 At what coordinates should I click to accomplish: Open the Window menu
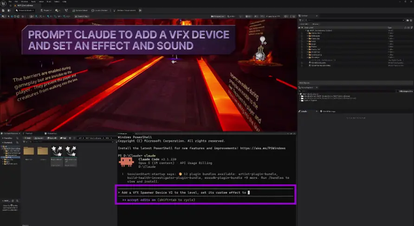click(25, 1)
